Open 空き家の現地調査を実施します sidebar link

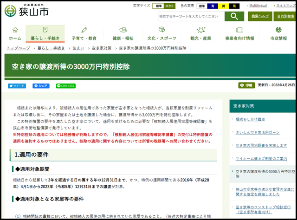pyautogui.click(x=261, y=145)
